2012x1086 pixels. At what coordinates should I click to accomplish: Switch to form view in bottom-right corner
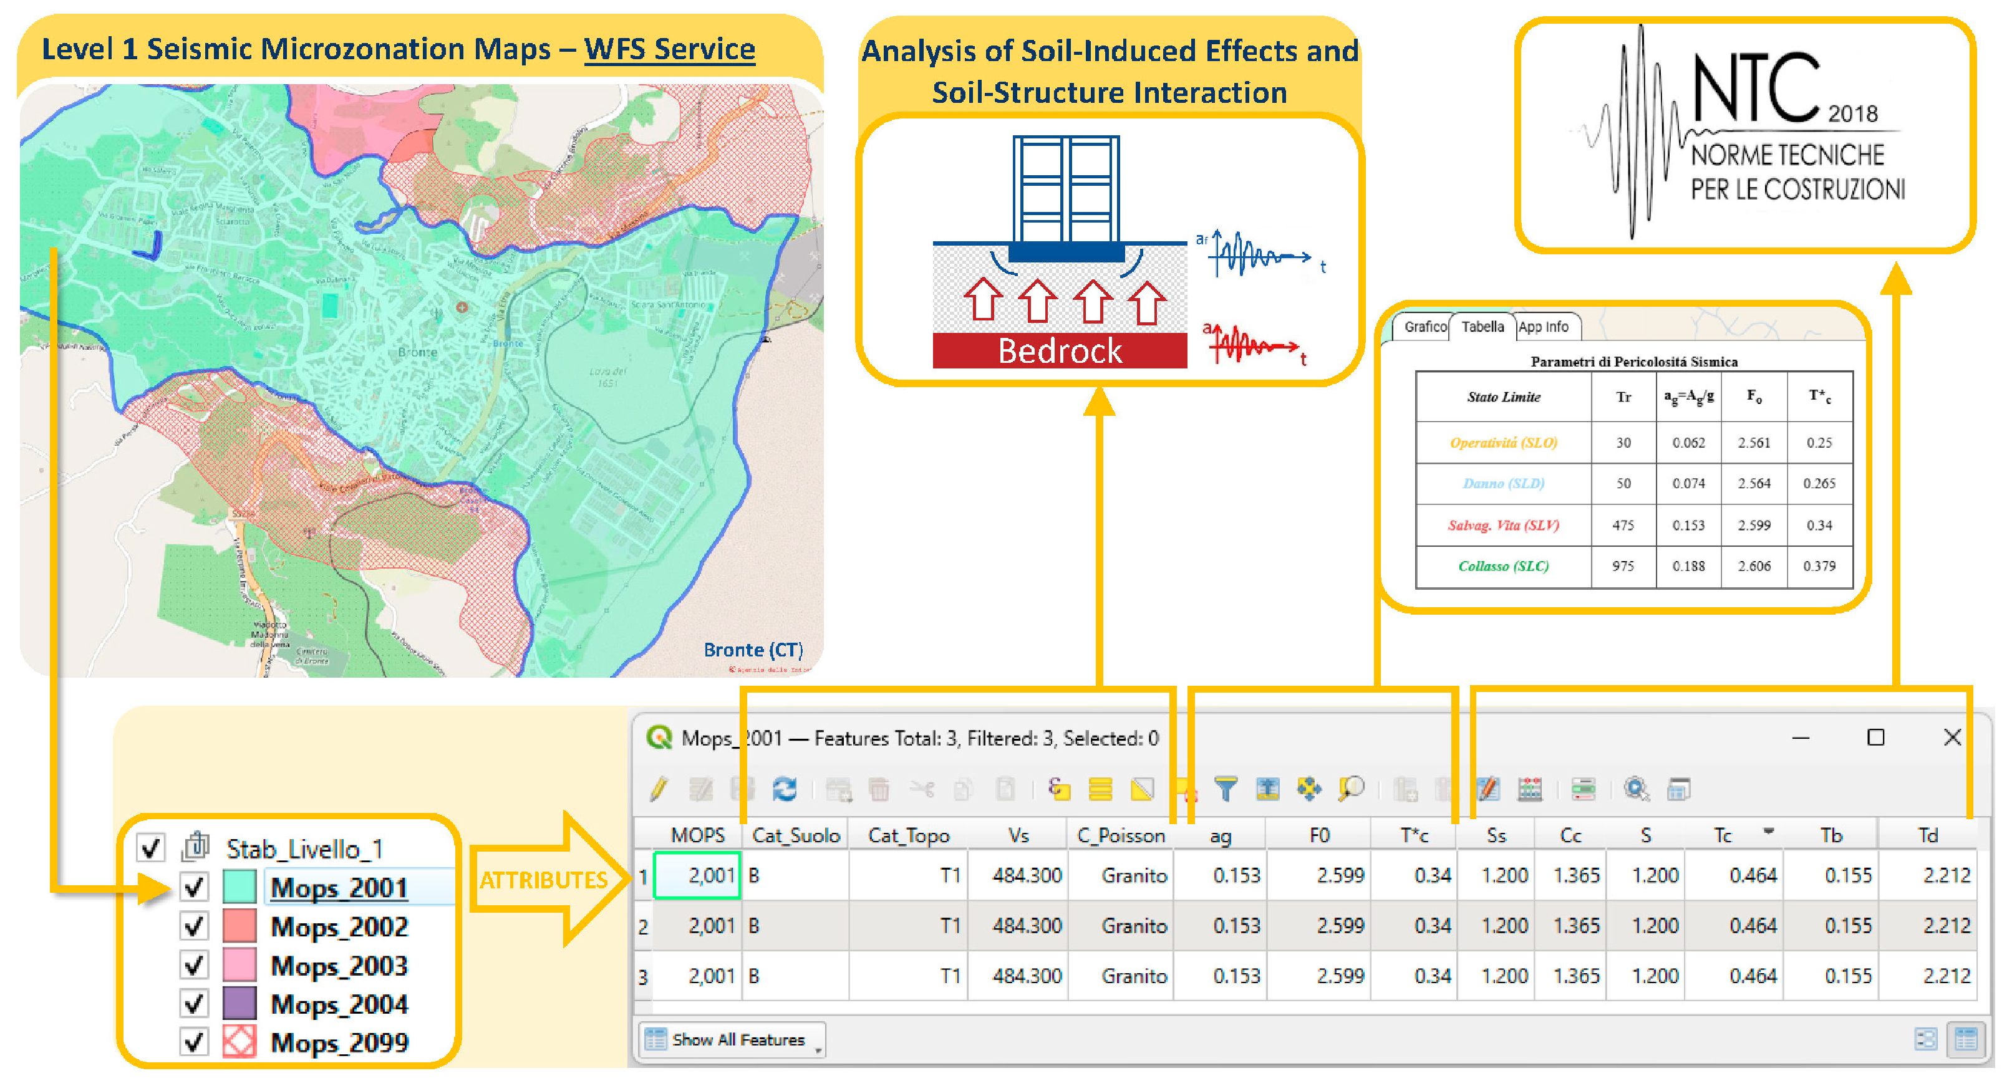point(1926,1039)
